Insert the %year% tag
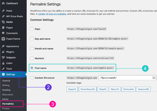 72,89
